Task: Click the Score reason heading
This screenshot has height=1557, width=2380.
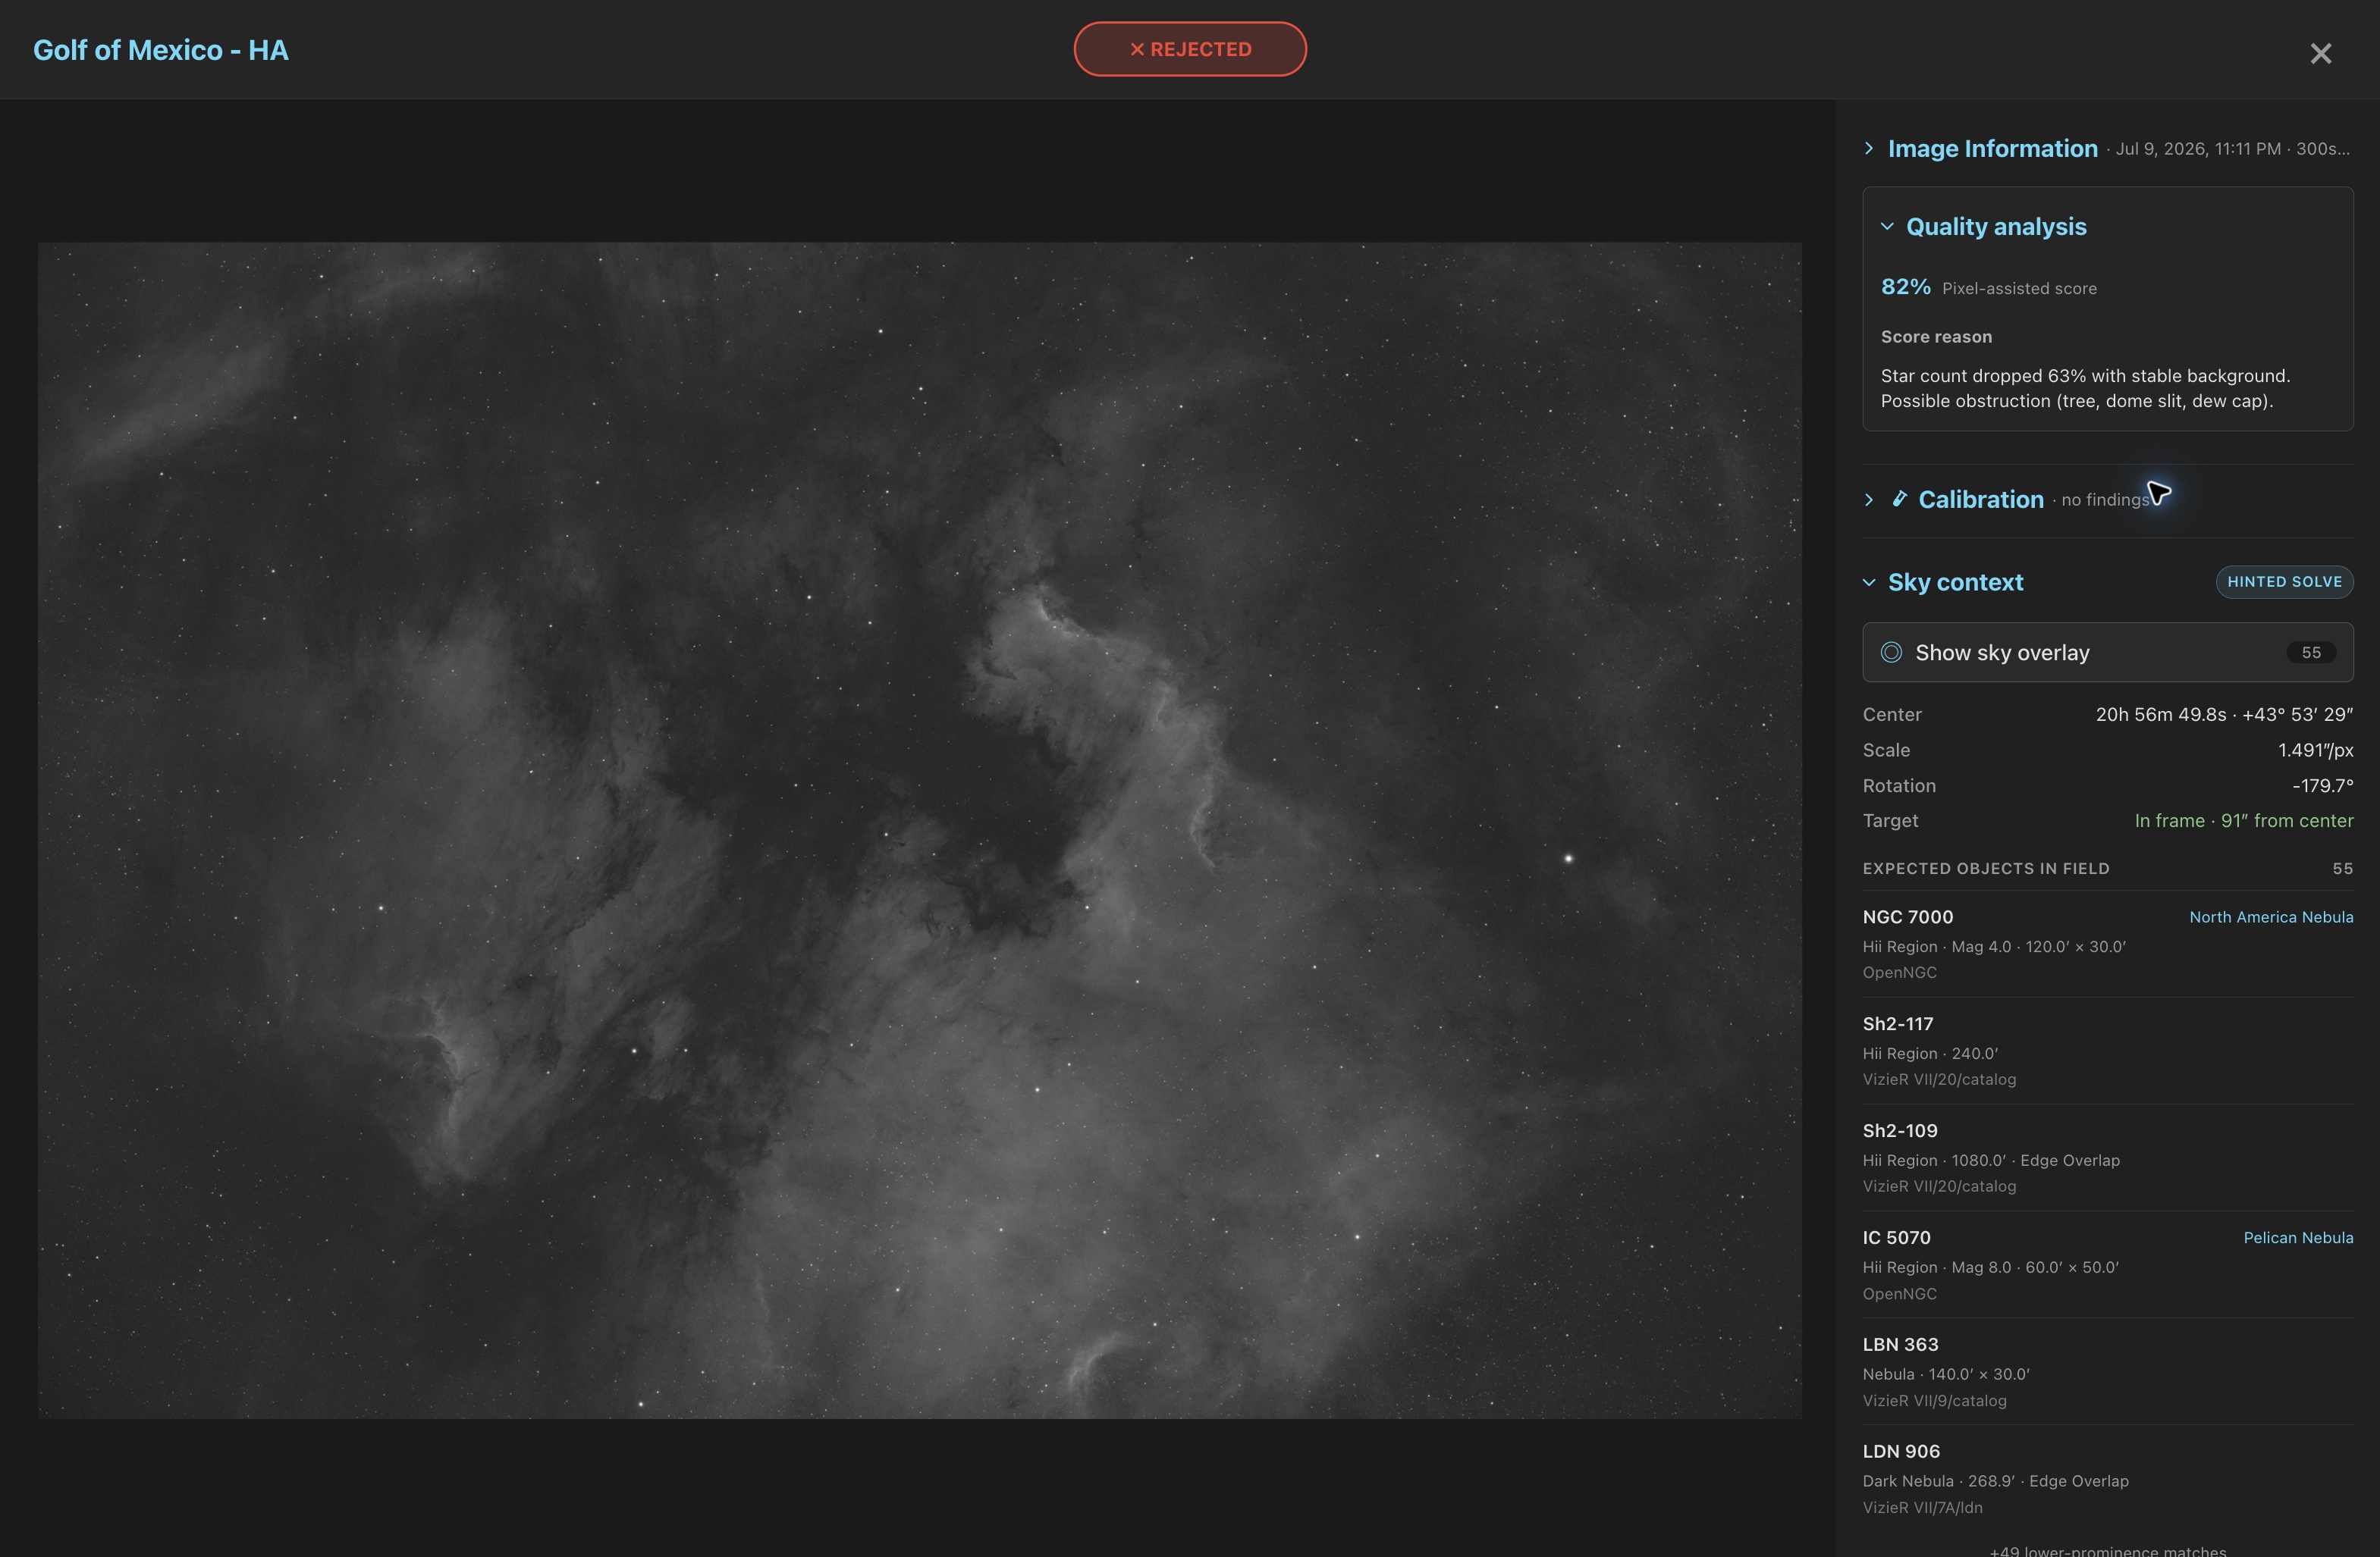Action: 1936,337
